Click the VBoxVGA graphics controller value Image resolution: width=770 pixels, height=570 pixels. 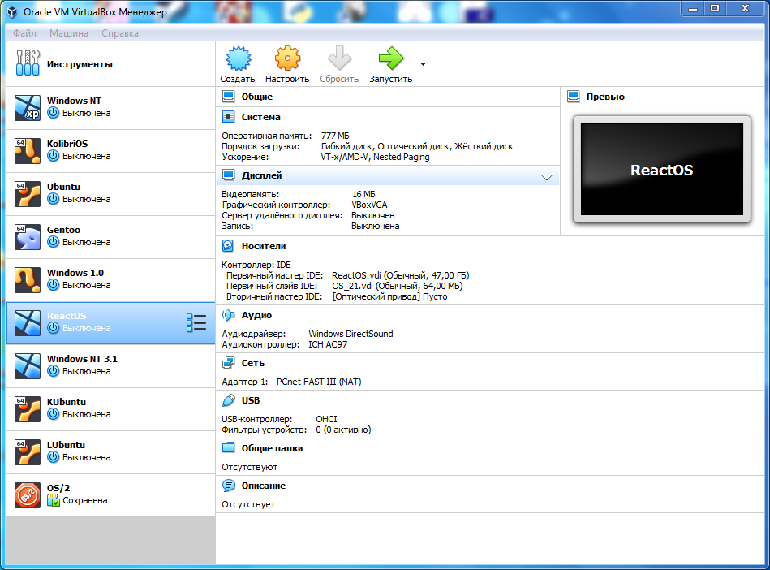click(369, 205)
